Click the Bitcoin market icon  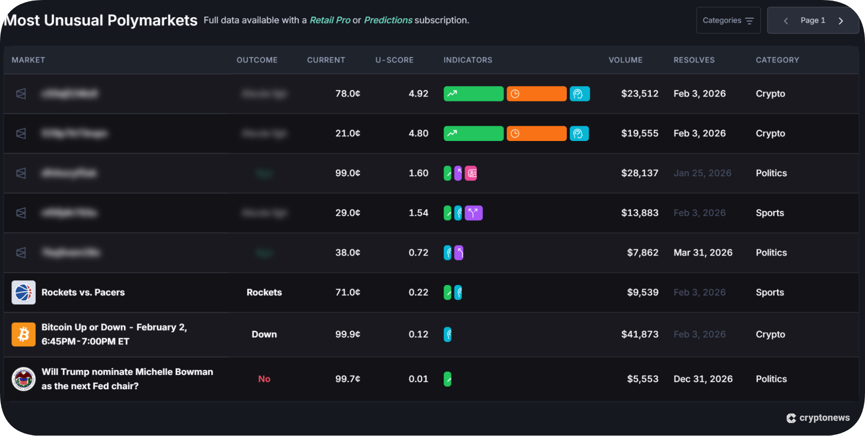23,334
